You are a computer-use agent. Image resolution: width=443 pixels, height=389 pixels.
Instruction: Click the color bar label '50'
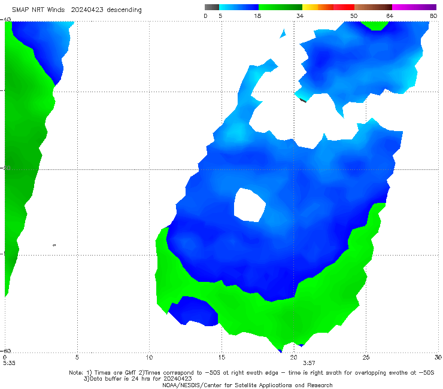[x=354, y=16]
